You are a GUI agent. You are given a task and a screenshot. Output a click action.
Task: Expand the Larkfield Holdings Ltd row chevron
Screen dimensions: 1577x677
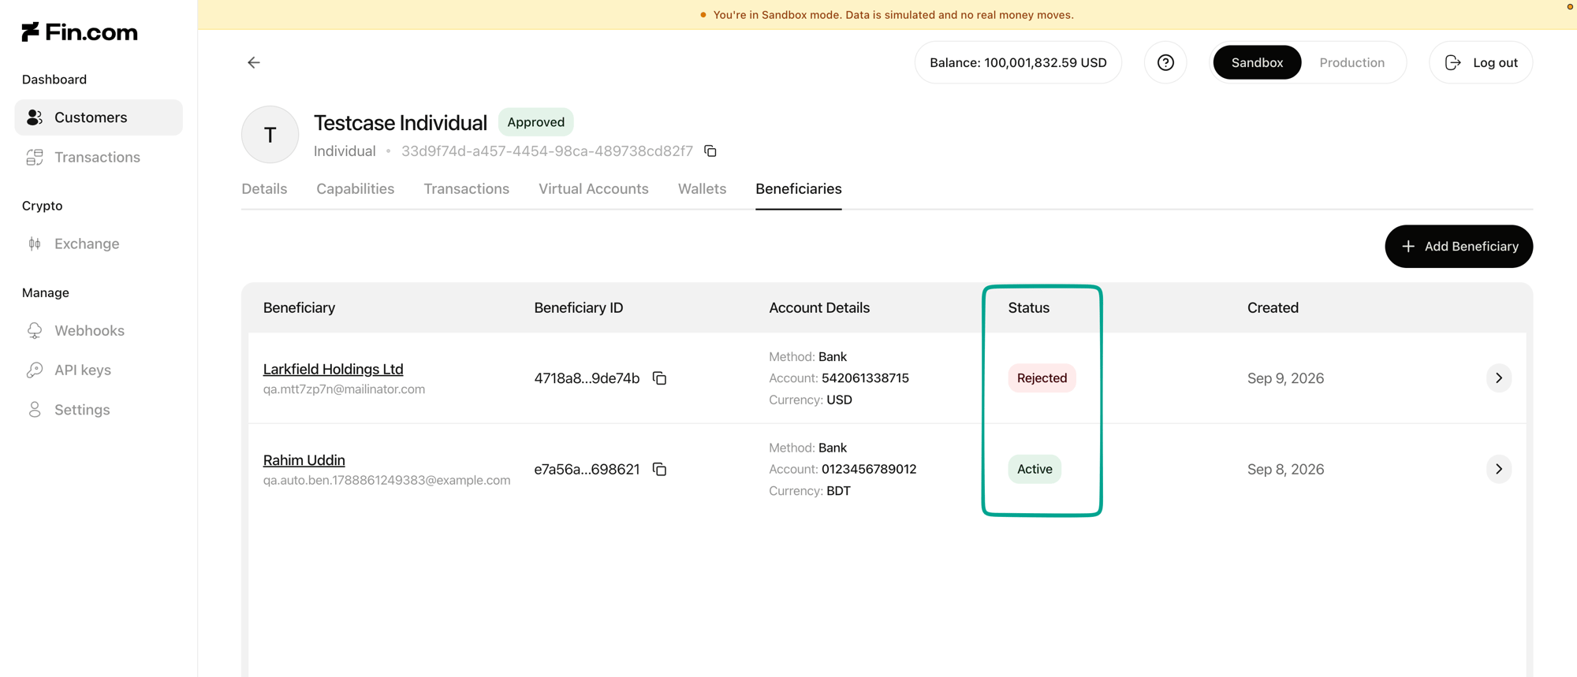point(1499,378)
